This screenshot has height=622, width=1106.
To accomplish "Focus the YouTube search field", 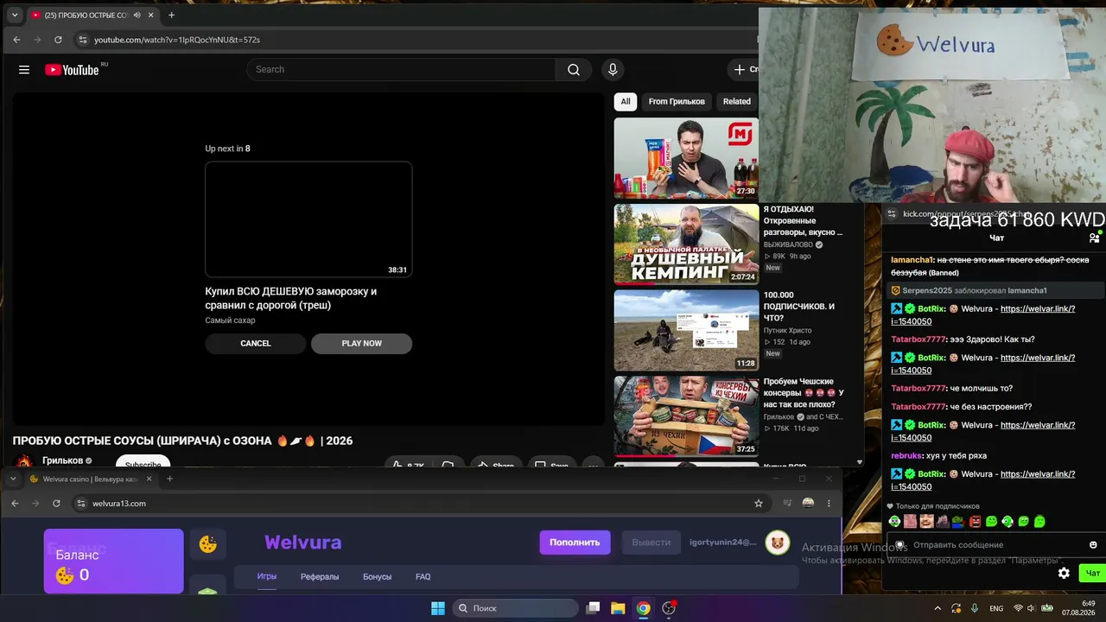I will (401, 70).
